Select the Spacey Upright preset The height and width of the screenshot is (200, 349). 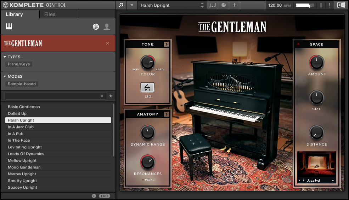[58, 187]
